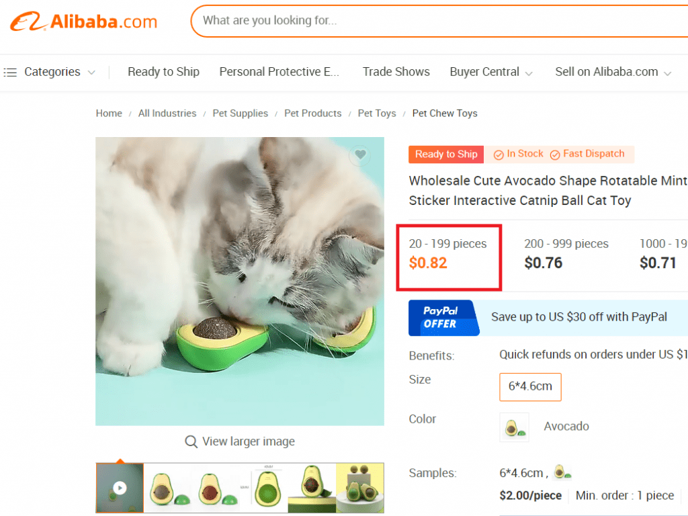This screenshot has width=688, height=516.
Task: Click the Alibaba.com logo
Action: [84, 21]
